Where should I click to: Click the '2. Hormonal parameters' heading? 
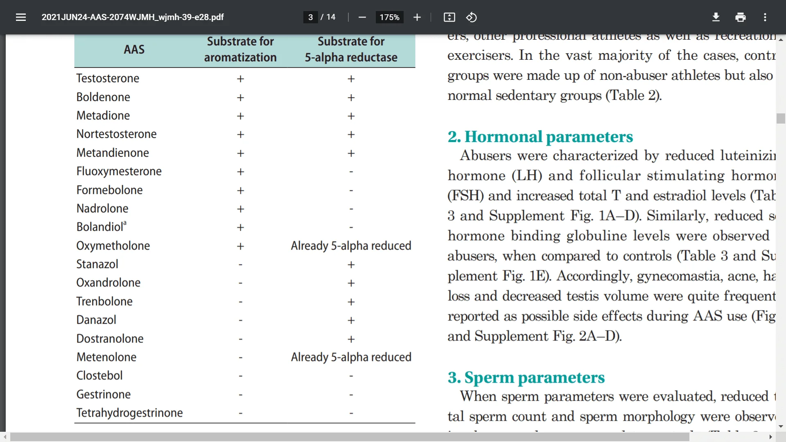(x=540, y=137)
